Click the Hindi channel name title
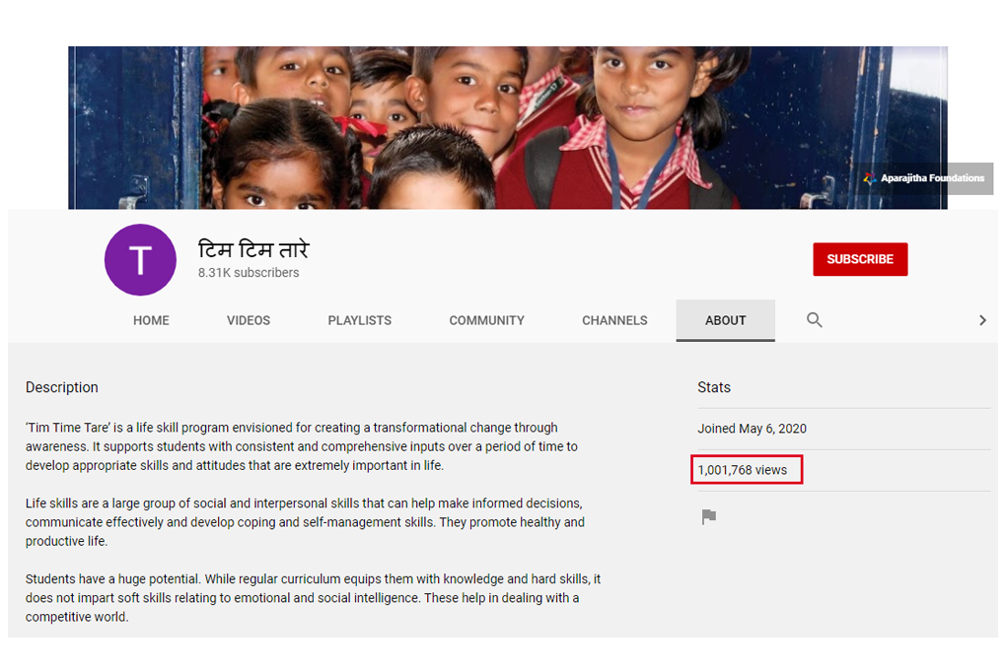 [x=253, y=248]
